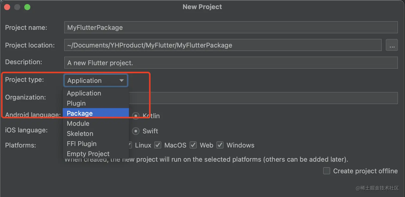The width and height of the screenshot is (405, 197).
Task: Choose Application from the project type list
Action: pyautogui.click(x=84, y=93)
